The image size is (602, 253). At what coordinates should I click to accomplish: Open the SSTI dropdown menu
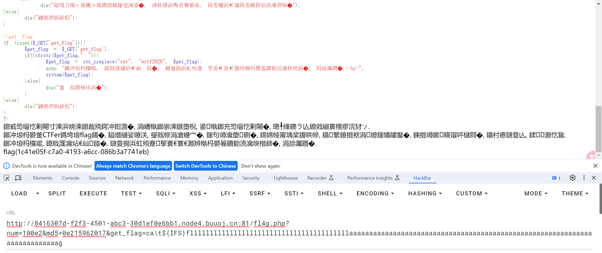(294, 193)
